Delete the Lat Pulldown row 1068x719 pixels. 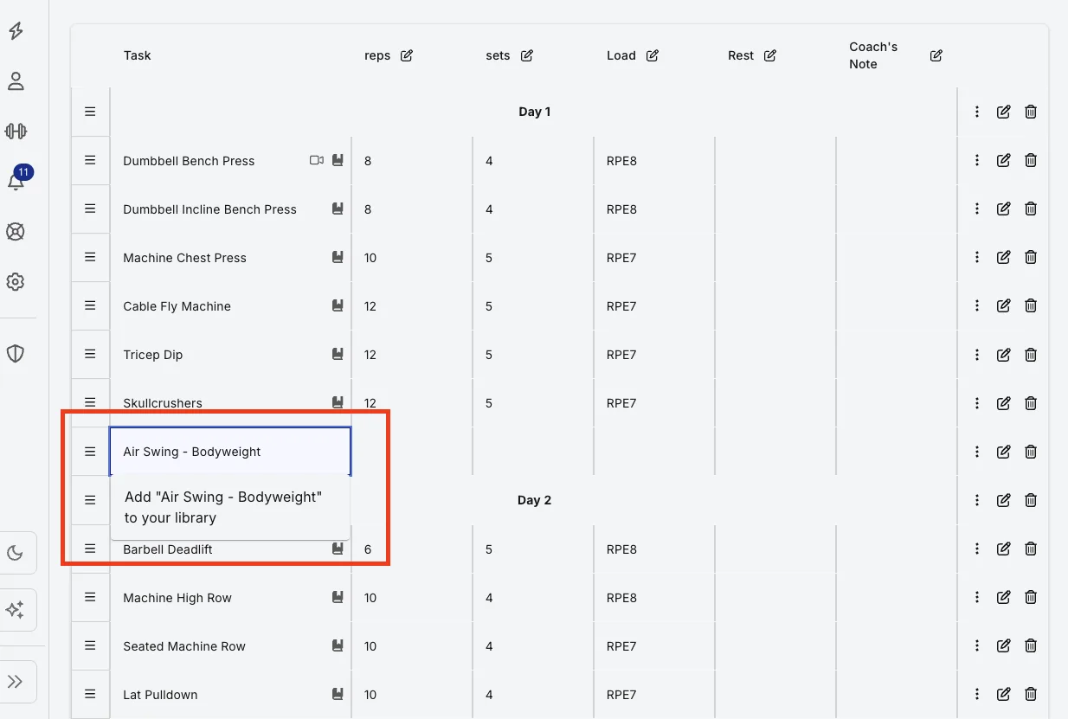pyautogui.click(x=1031, y=694)
